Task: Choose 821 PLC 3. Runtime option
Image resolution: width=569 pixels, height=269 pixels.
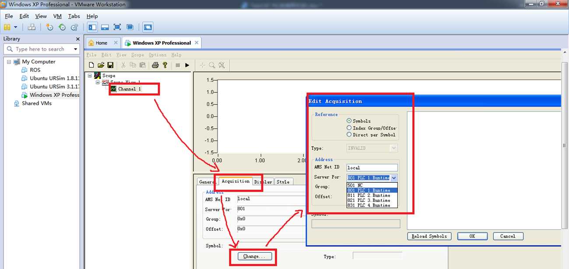Action: pos(372,200)
